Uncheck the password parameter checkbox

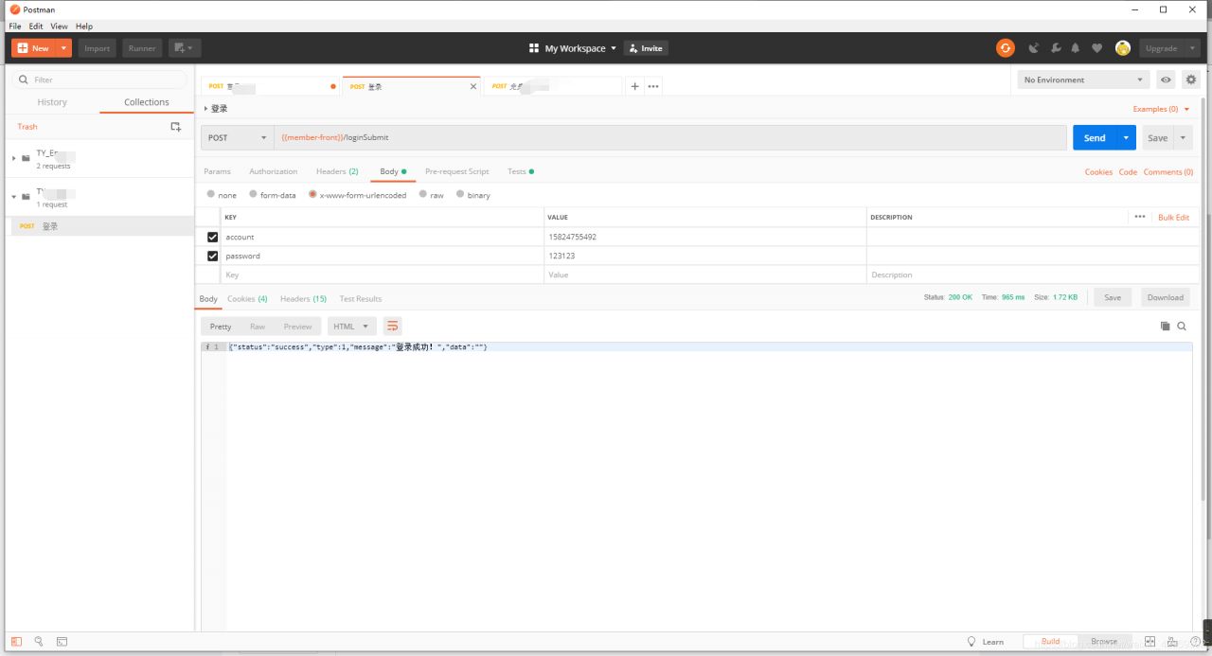[212, 256]
